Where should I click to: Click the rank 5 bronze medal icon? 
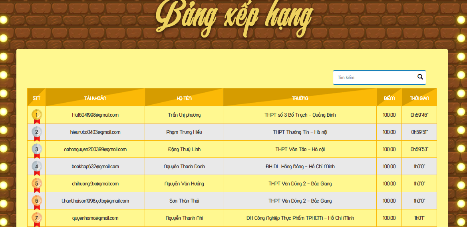tap(37, 186)
